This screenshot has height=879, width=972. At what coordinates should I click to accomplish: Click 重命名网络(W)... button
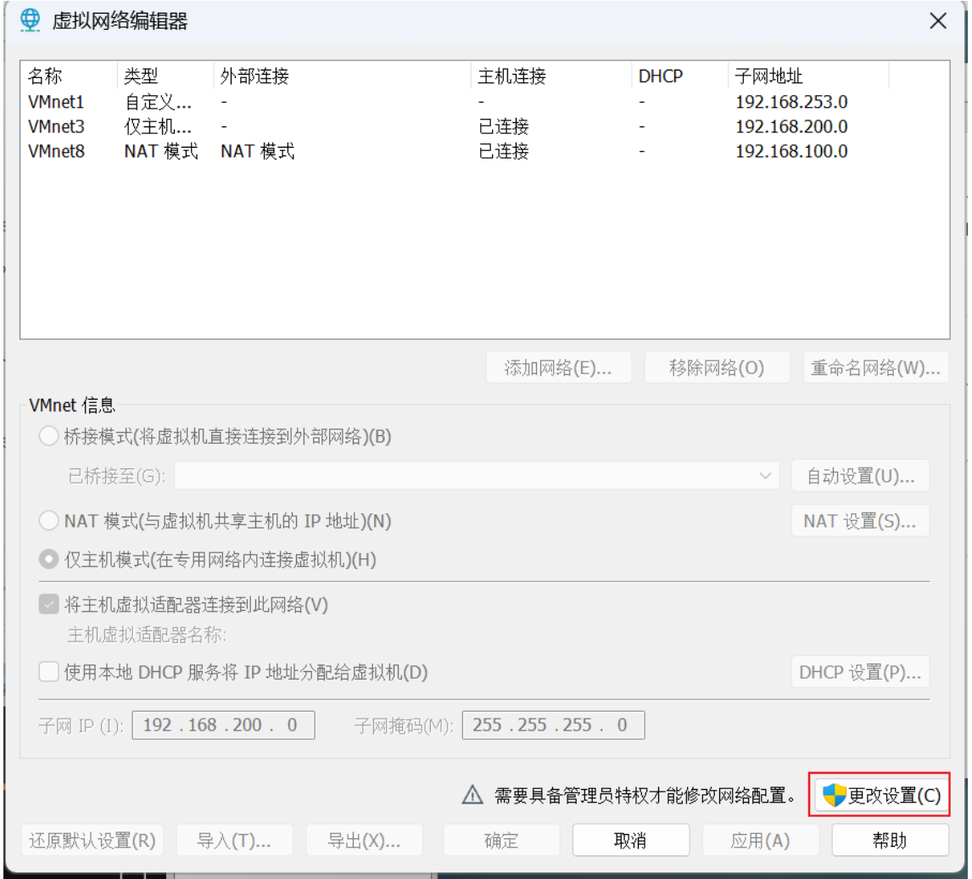pos(876,368)
